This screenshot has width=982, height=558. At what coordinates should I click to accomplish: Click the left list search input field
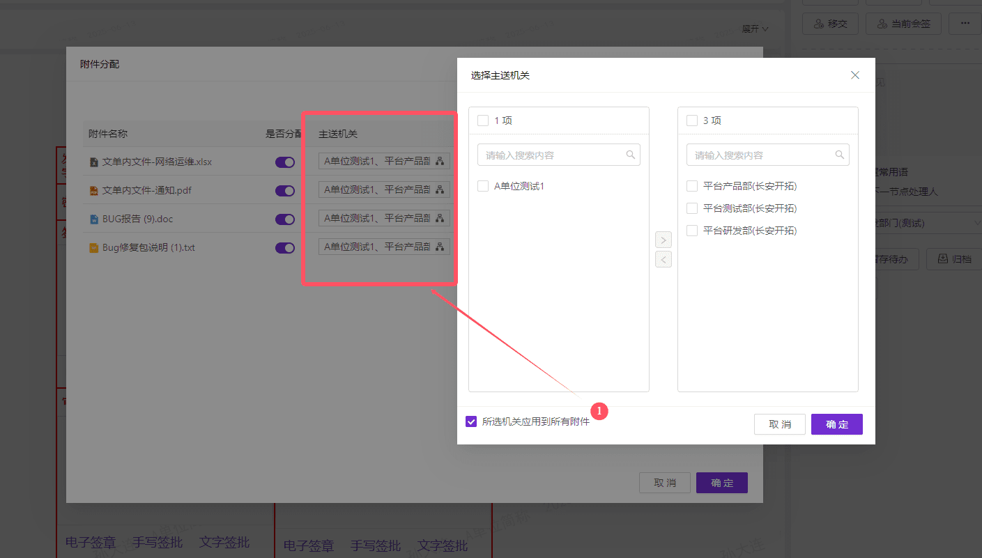(x=559, y=155)
